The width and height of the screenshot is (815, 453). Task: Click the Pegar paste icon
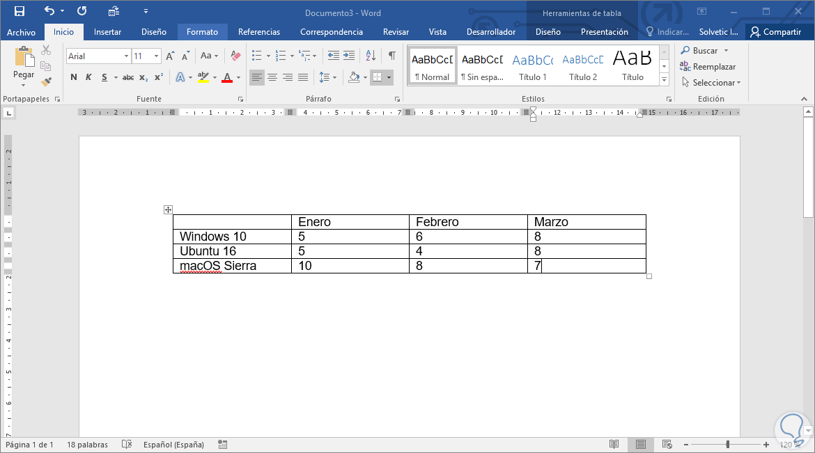pyautogui.click(x=24, y=56)
